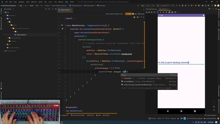220x124 pixels.
Task: Open Profiler tool window at bottom
Action: [x=106, y=115]
